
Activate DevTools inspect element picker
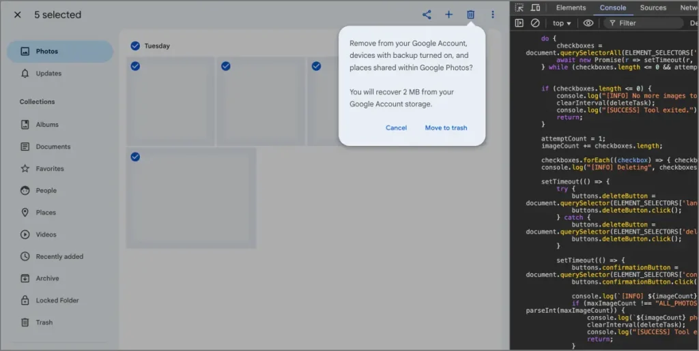[519, 7]
